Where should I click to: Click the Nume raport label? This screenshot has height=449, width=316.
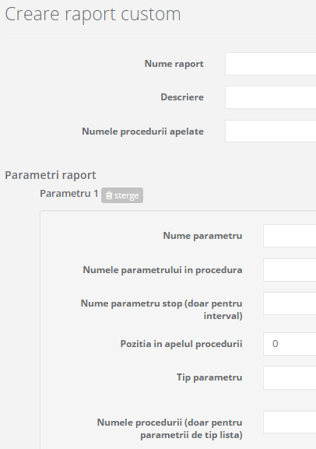pyautogui.click(x=174, y=64)
